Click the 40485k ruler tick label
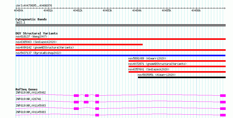This screenshot has height=118, width=233. pos(167,11)
